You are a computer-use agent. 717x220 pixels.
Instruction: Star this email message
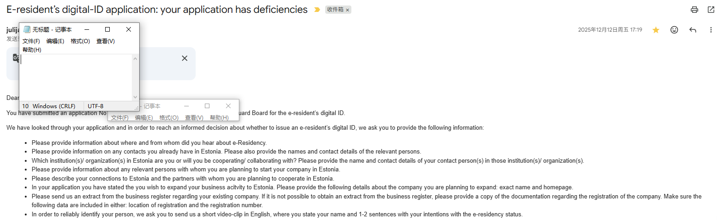click(656, 30)
